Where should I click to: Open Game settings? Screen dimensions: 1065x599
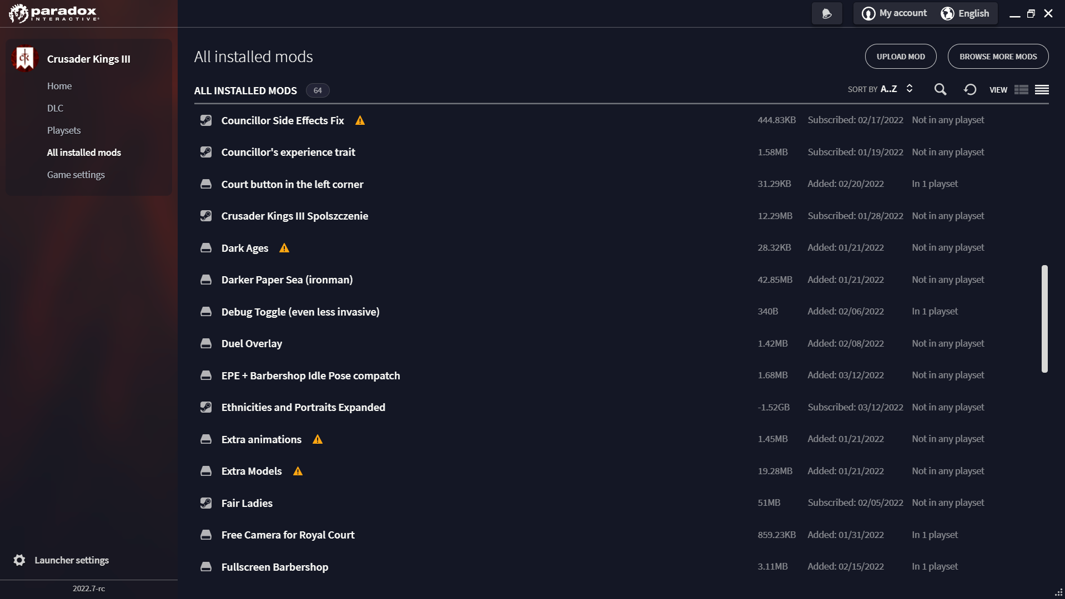[x=76, y=175]
